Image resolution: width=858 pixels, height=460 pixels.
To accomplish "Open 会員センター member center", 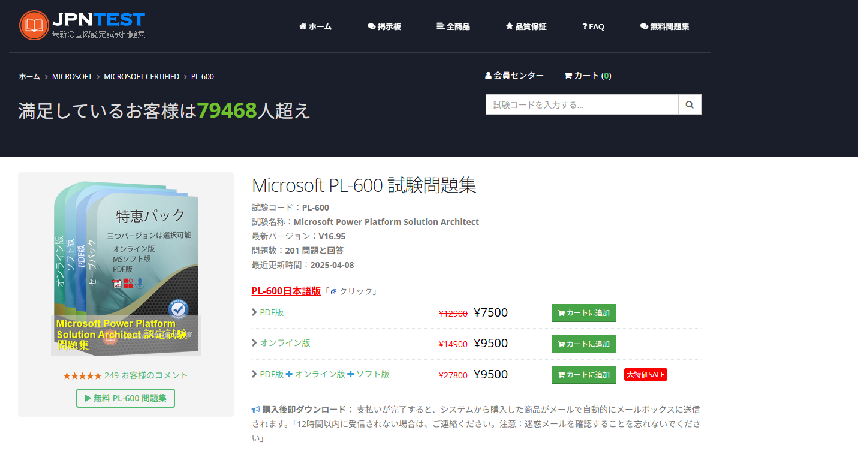I will pos(514,76).
